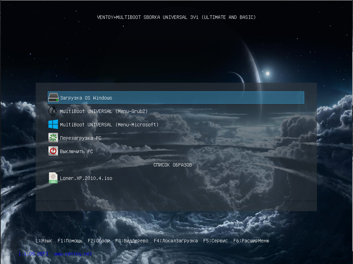353x264 pixels.
Task: Open language selection via 'L:Язык'
Action: (x=44, y=241)
